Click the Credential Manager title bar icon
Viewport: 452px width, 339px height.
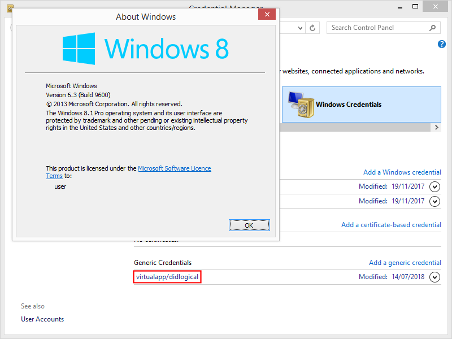coord(10,8)
